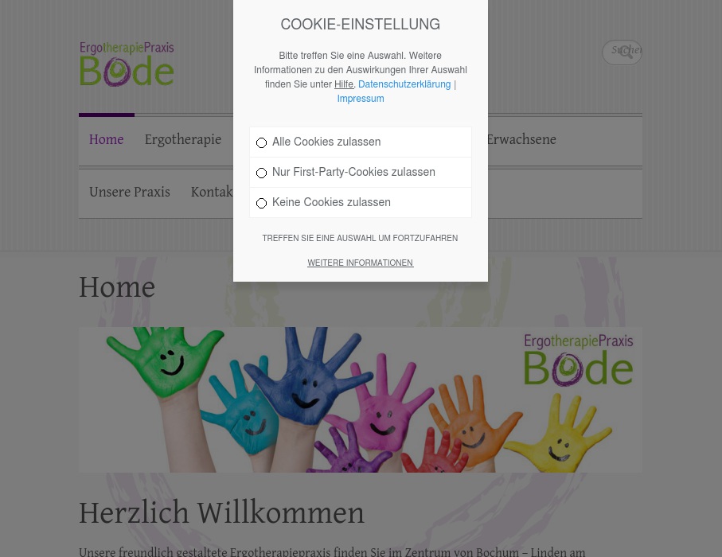Click the Impressum link
Image resolution: width=722 pixels, height=557 pixels.
click(361, 99)
